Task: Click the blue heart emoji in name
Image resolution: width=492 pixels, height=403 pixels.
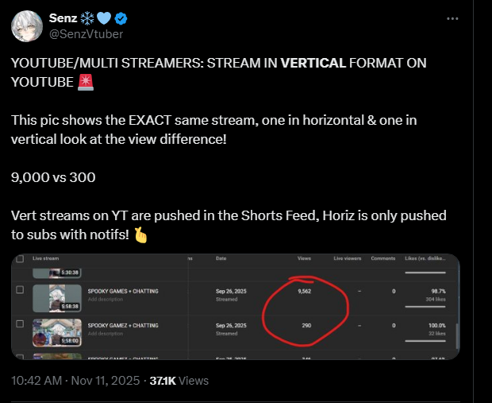Action: (104, 18)
